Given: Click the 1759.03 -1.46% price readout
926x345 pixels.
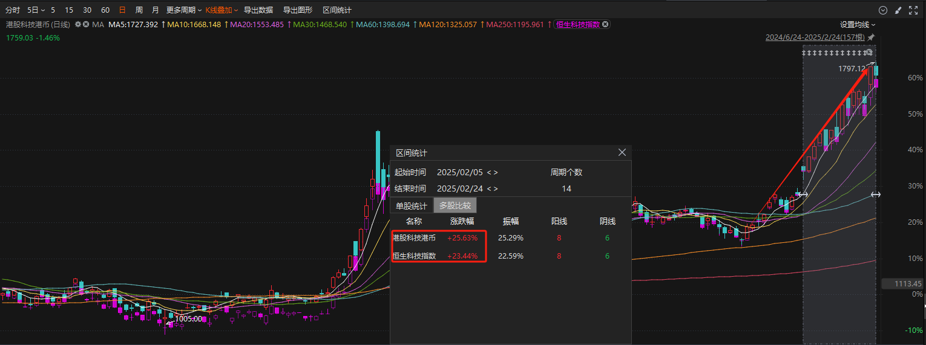Looking at the screenshot, I should [33, 37].
